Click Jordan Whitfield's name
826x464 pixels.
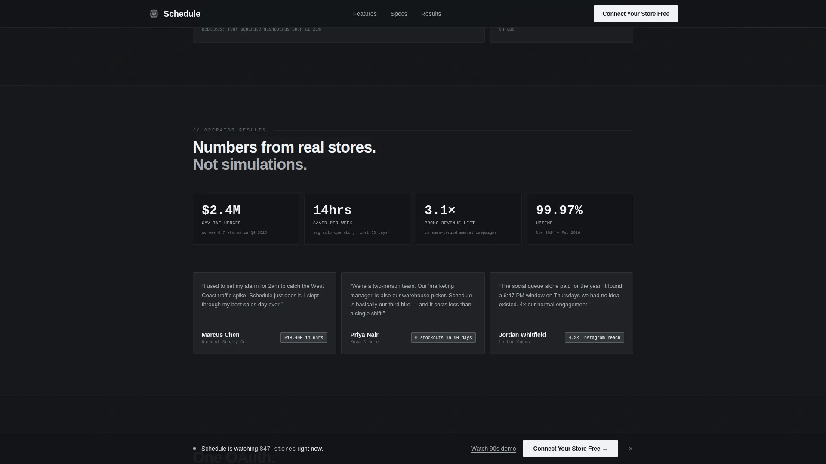point(522,335)
